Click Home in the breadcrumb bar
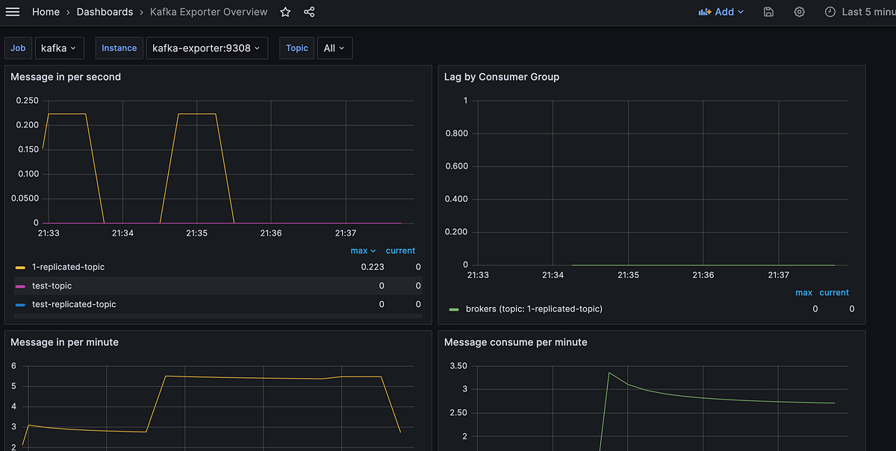 tap(46, 12)
